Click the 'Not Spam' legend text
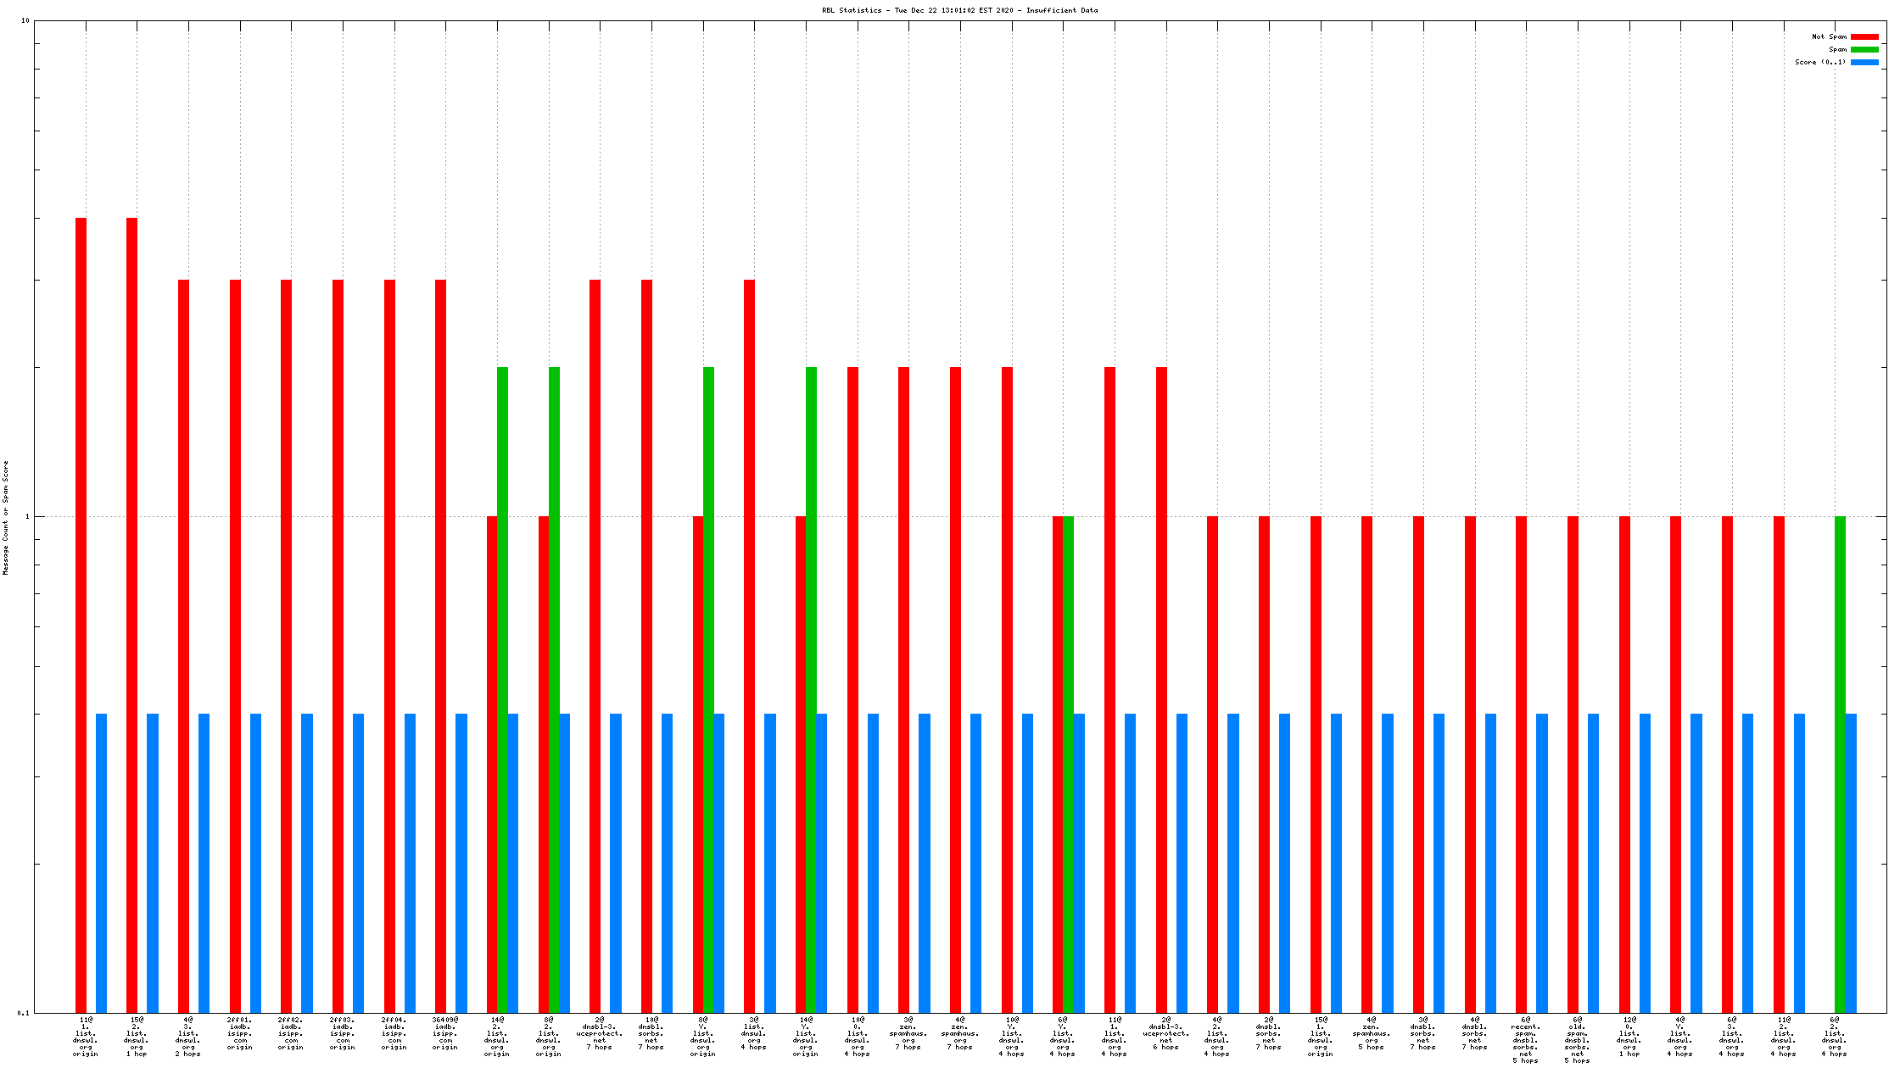Screen dimensions: 1900x1068 (1829, 37)
